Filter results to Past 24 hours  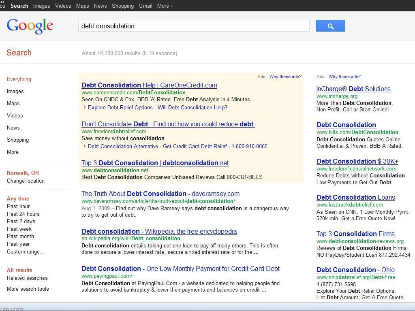click(23, 214)
